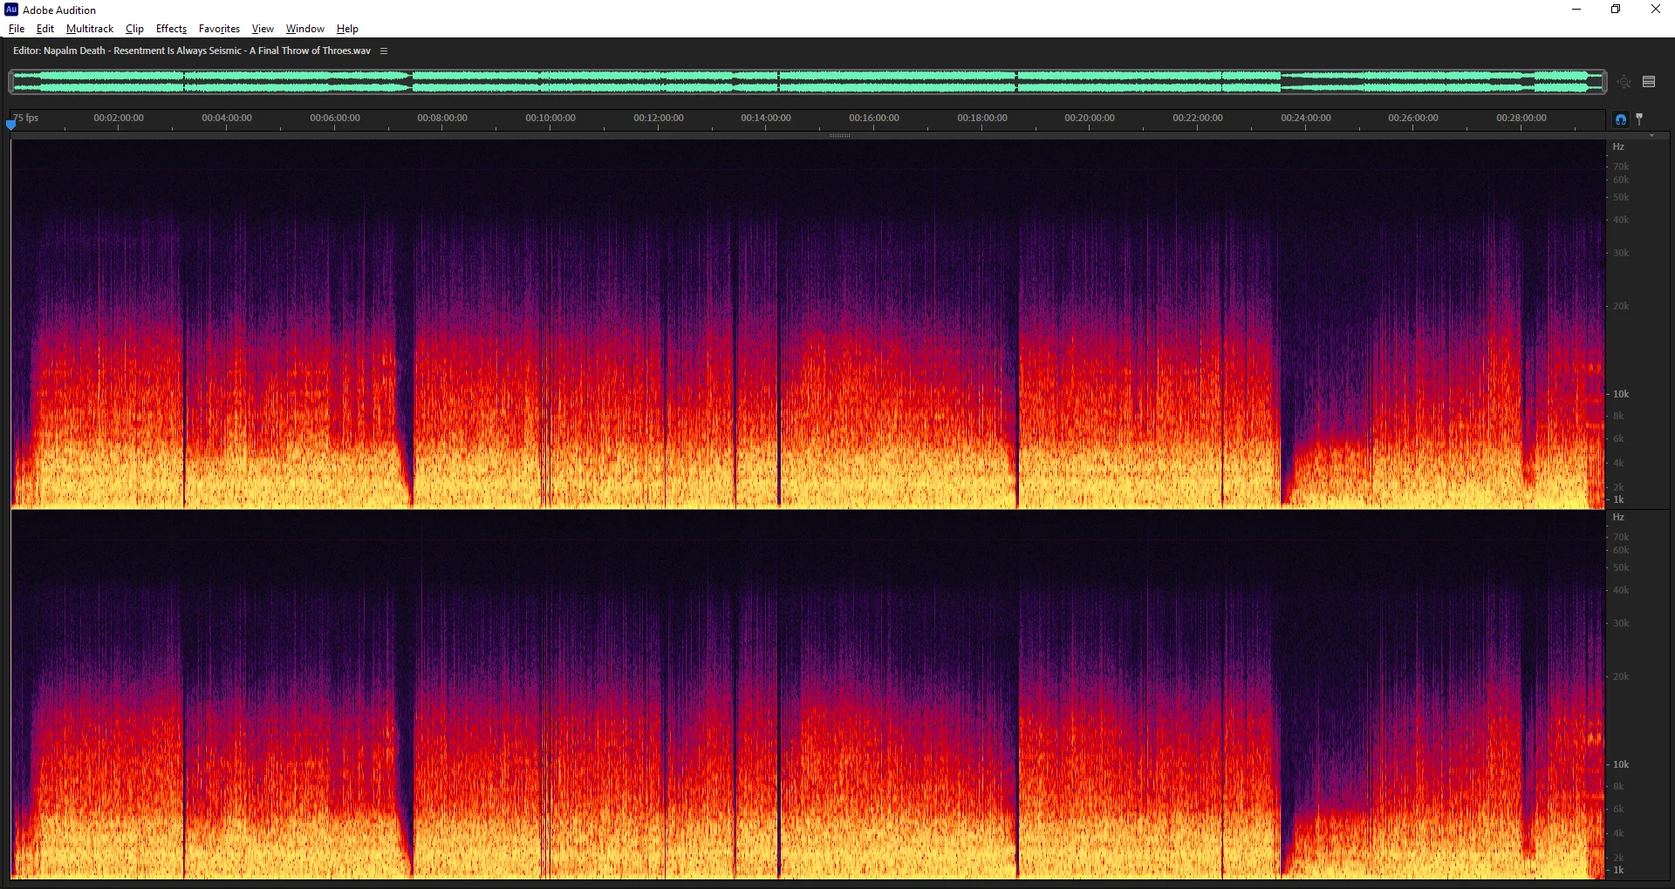Image resolution: width=1675 pixels, height=889 pixels.
Task: Open the Help menu
Action: (x=347, y=29)
